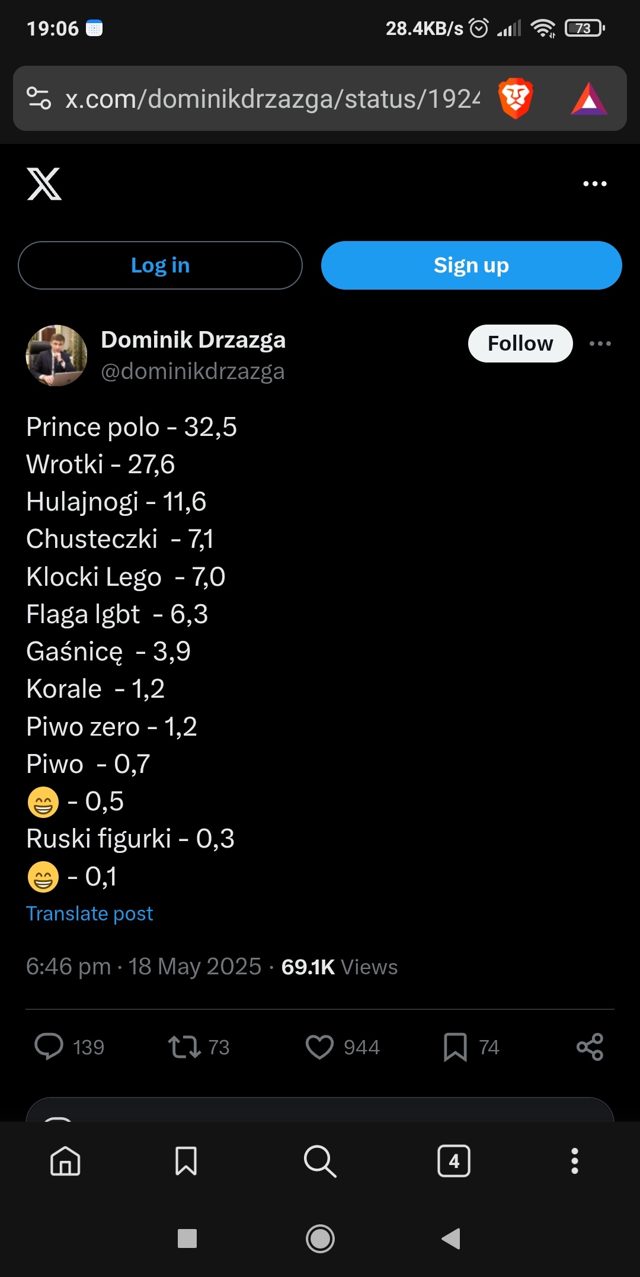Tap the browser search icon
Viewport: 640px width, 1277px height.
click(320, 1161)
